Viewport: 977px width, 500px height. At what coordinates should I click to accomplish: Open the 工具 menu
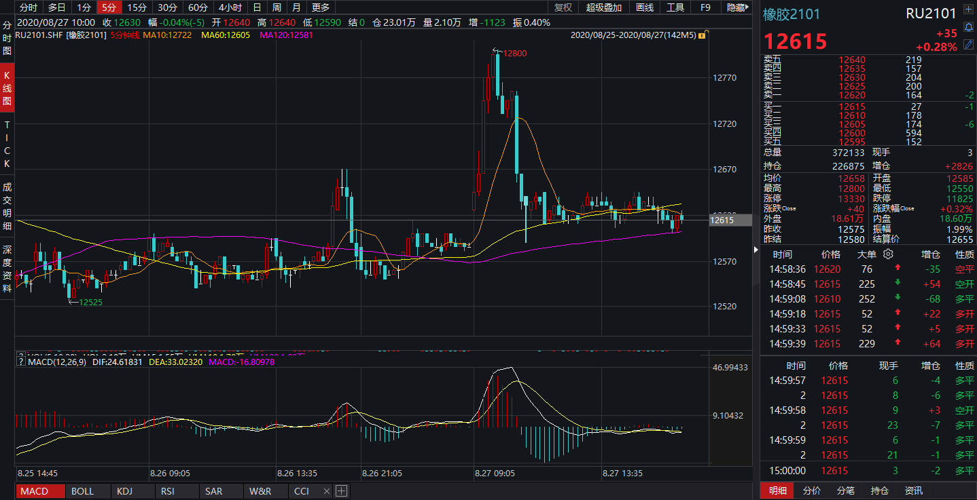[x=675, y=7]
